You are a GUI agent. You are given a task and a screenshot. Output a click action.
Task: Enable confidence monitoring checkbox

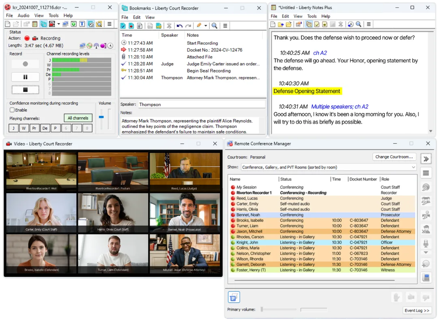click(12, 110)
